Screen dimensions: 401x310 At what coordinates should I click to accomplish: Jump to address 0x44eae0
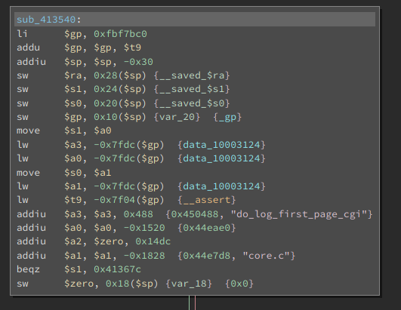pyautogui.click(x=207, y=228)
